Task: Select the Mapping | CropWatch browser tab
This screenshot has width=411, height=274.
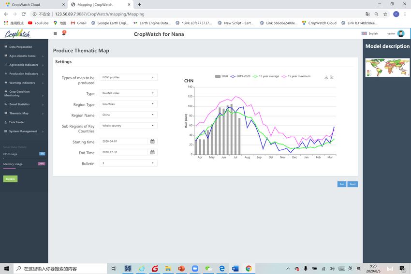Action: (x=101, y=5)
